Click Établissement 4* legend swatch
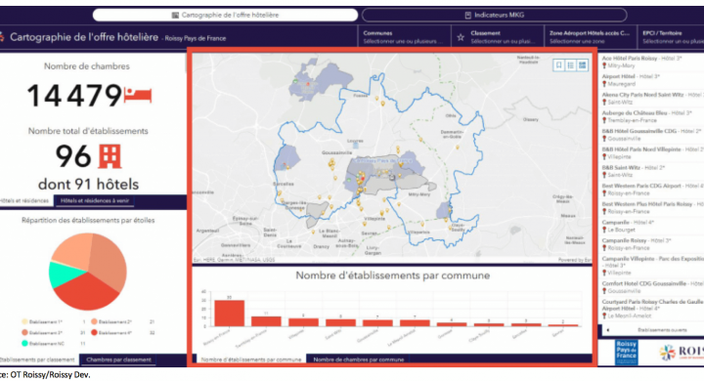The width and height of the screenshot is (704, 381). [x=94, y=332]
